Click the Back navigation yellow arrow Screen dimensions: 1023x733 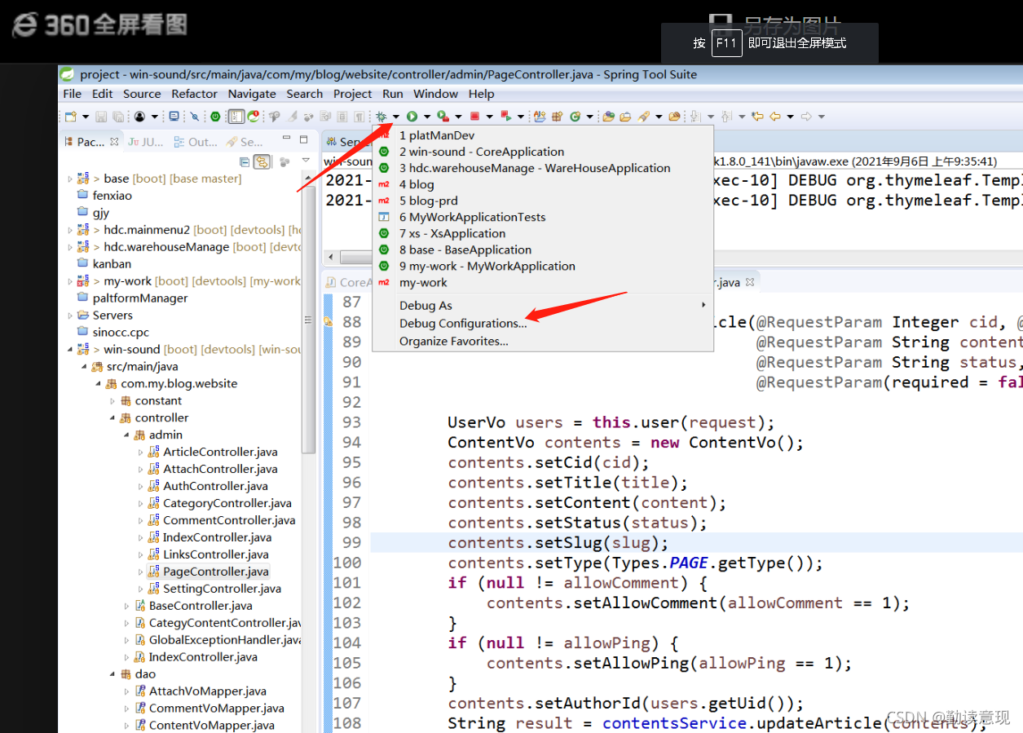point(775,117)
